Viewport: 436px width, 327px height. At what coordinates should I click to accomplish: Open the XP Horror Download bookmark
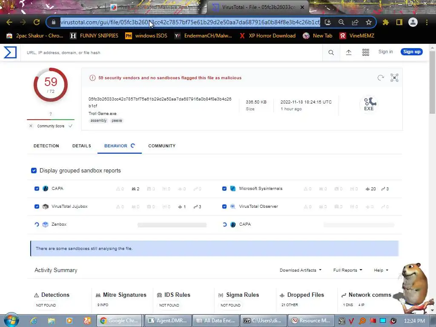point(267,36)
